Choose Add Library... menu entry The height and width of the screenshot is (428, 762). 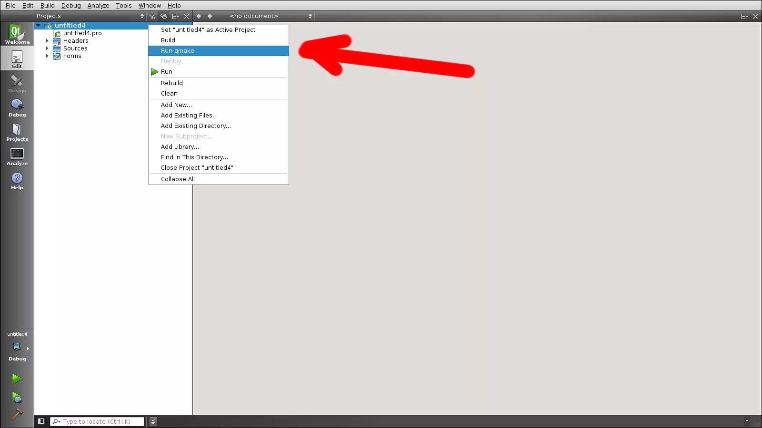[219, 147]
